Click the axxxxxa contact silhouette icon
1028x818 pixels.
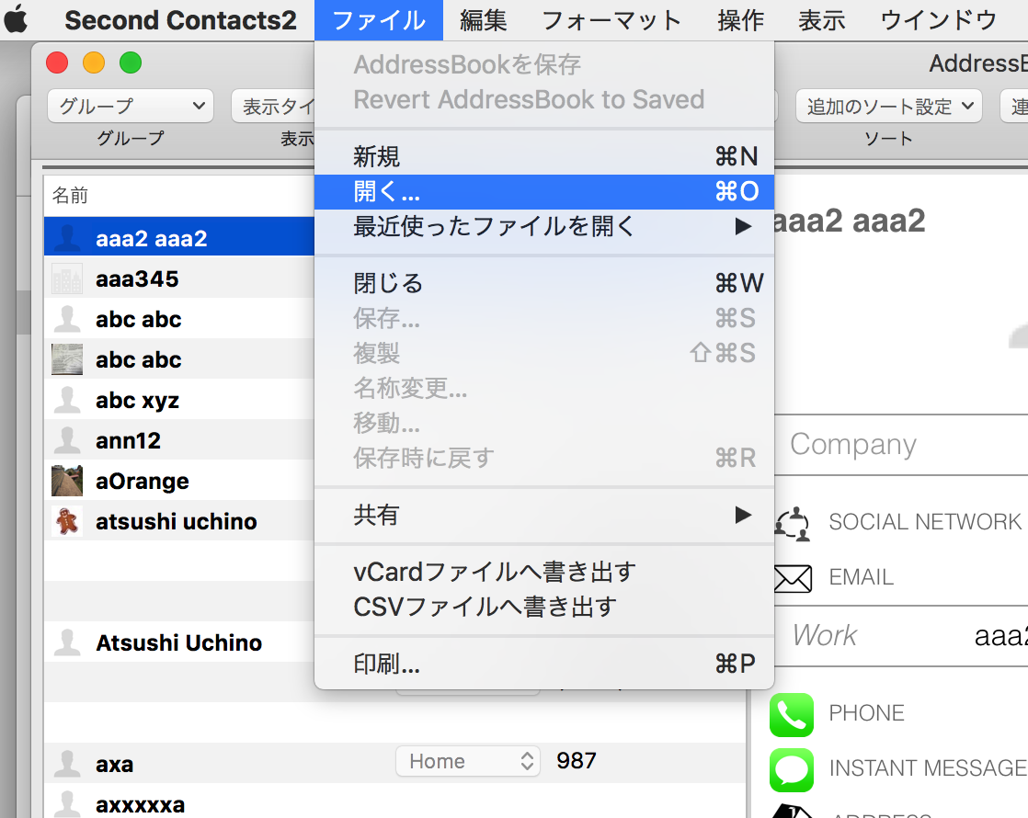pos(67,803)
